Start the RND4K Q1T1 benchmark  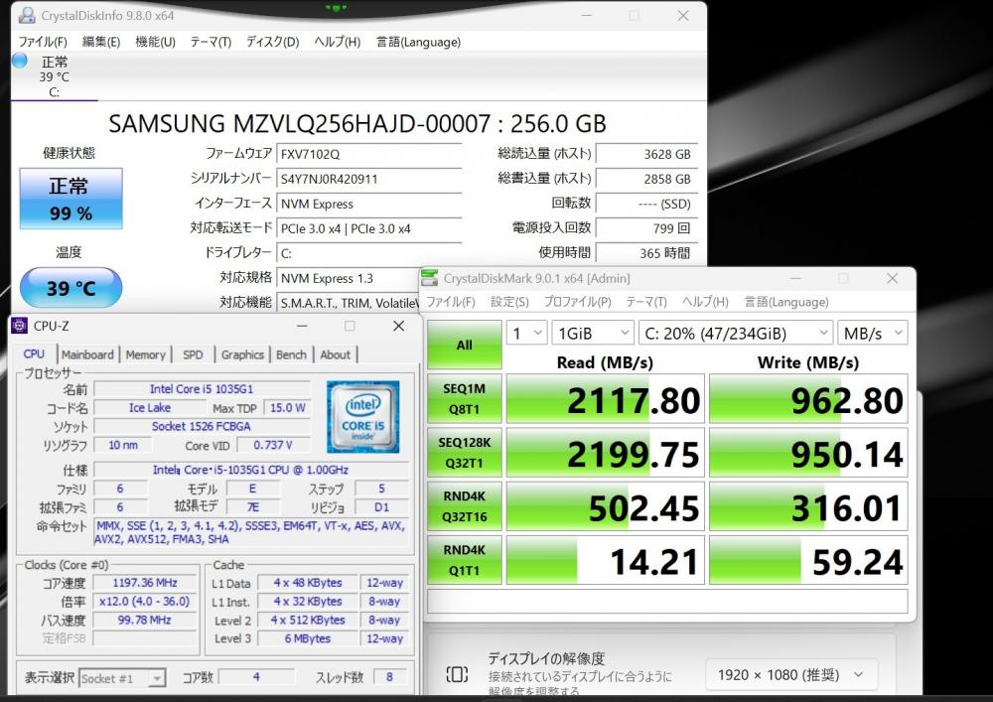coord(464,560)
